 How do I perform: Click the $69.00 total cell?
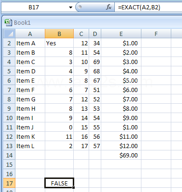(121, 155)
